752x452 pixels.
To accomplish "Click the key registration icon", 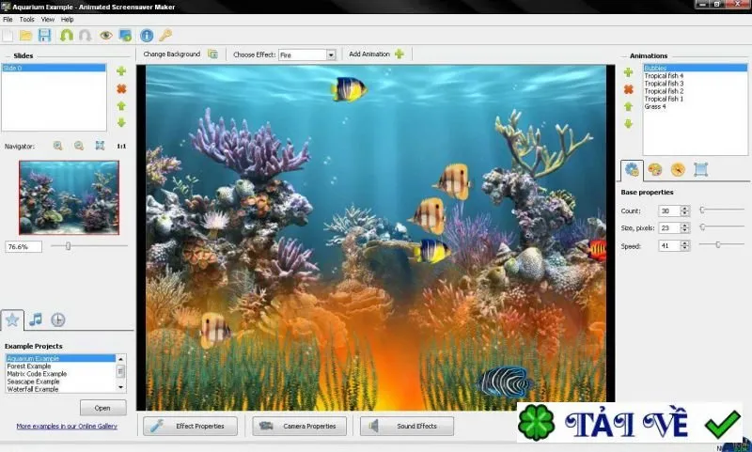I will [165, 35].
